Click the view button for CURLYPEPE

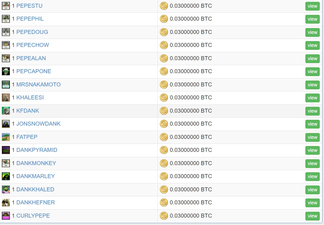[x=313, y=216]
